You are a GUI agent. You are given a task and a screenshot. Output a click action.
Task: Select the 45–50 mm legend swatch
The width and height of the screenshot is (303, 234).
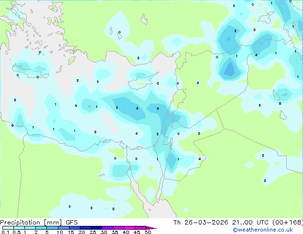pos(141,228)
